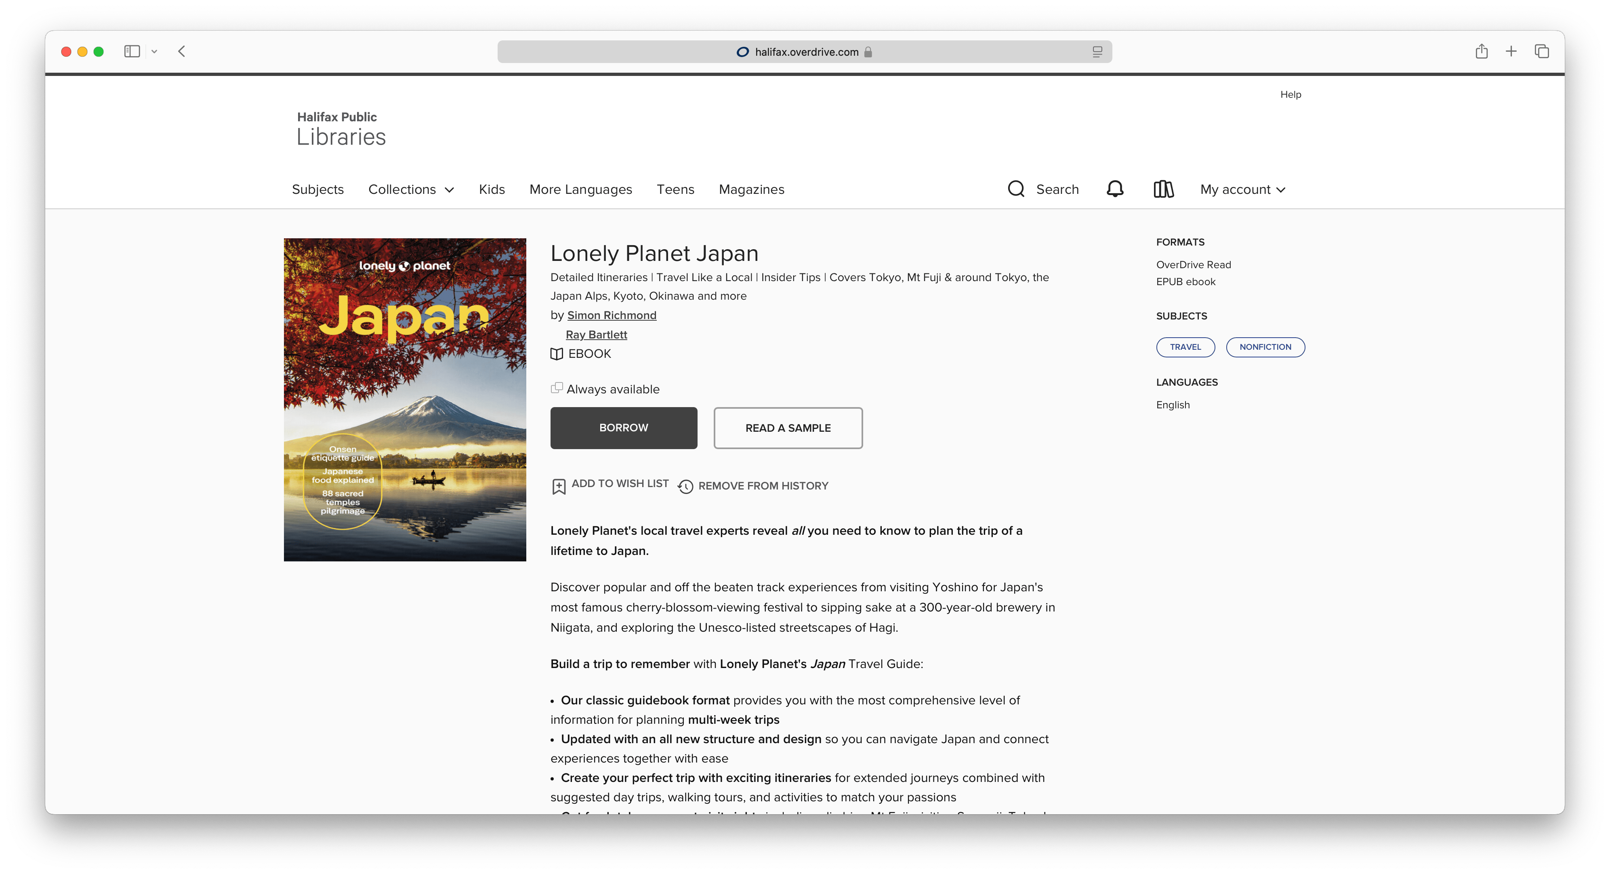
Task: Open author Ray Bartlett link
Action: click(x=596, y=335)
